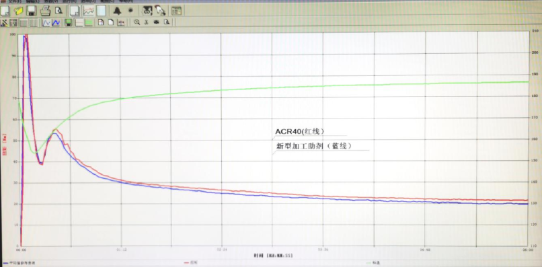This screenshot has height=267, width=542.
Task: Select the hand pointer cursor tool
Action: 160,11
